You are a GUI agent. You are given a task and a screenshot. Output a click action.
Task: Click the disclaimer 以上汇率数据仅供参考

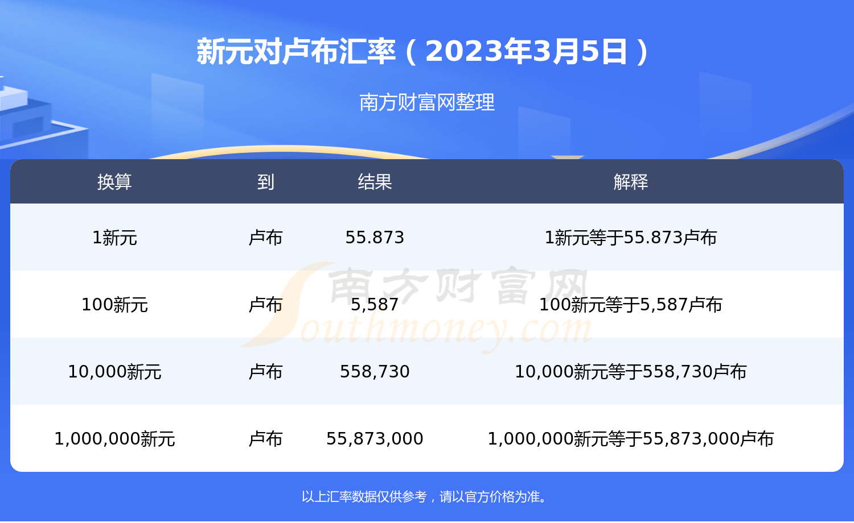pyautogui.click(x=364, y=497)
